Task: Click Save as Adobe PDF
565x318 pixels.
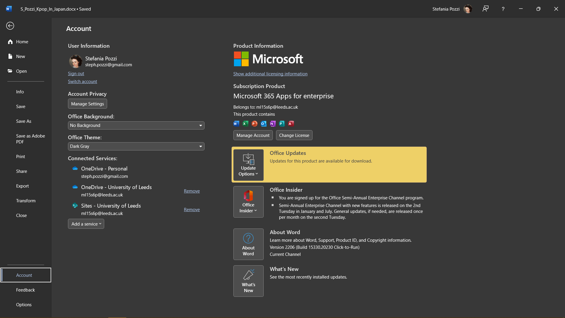Action: 26,139
